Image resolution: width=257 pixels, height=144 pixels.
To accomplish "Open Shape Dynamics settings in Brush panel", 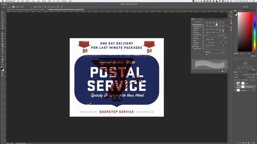I will tap(198, 27).
